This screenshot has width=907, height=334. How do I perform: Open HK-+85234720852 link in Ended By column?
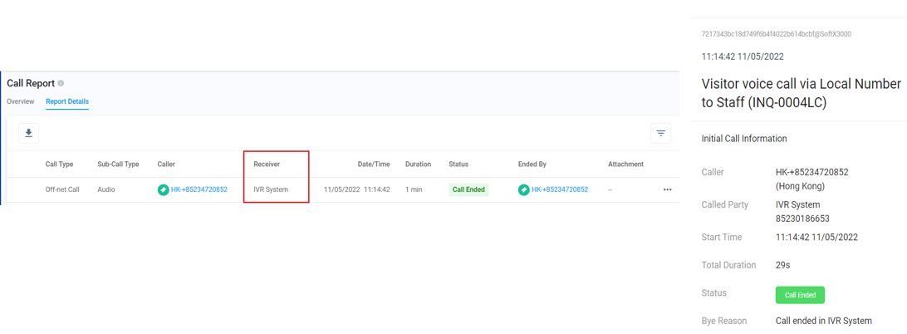[560, 190]
